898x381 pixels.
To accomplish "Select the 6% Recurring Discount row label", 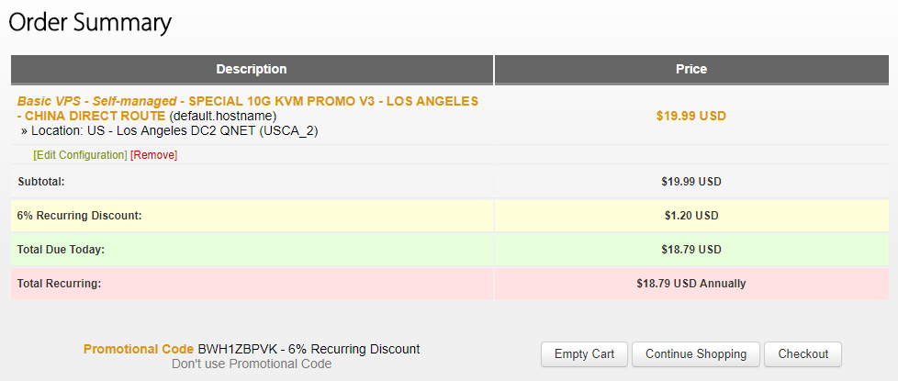I will click(x=79, y=216).
